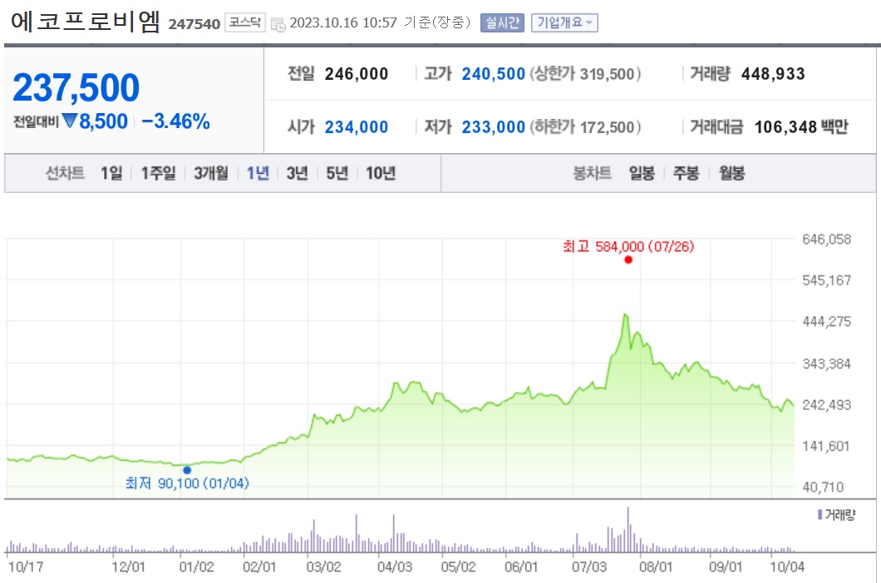
Task: Click the red 최고 584,000 peak marker dot
Action: pos(628,259)
